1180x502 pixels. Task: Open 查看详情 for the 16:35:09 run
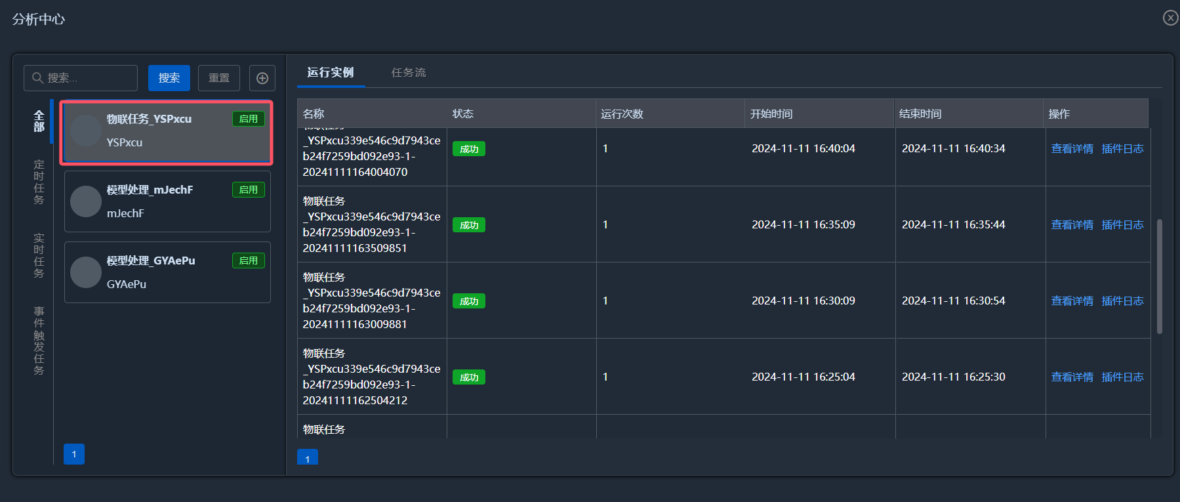(x=1072, y=225)
